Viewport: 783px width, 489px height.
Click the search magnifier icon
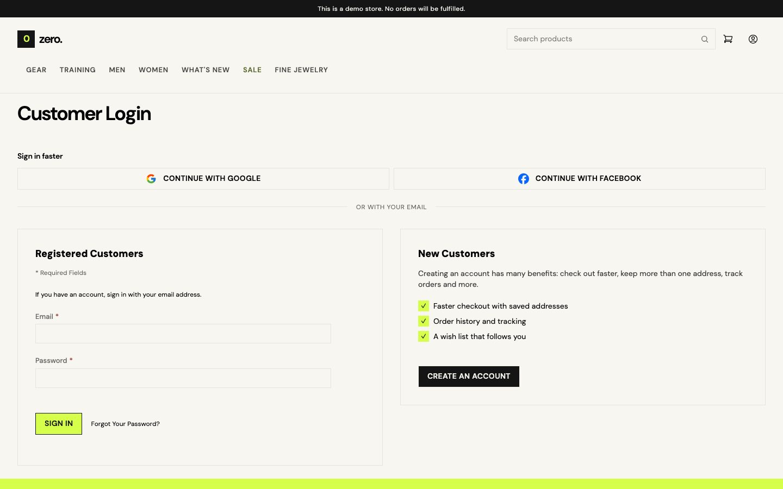[x=705, y=39]
